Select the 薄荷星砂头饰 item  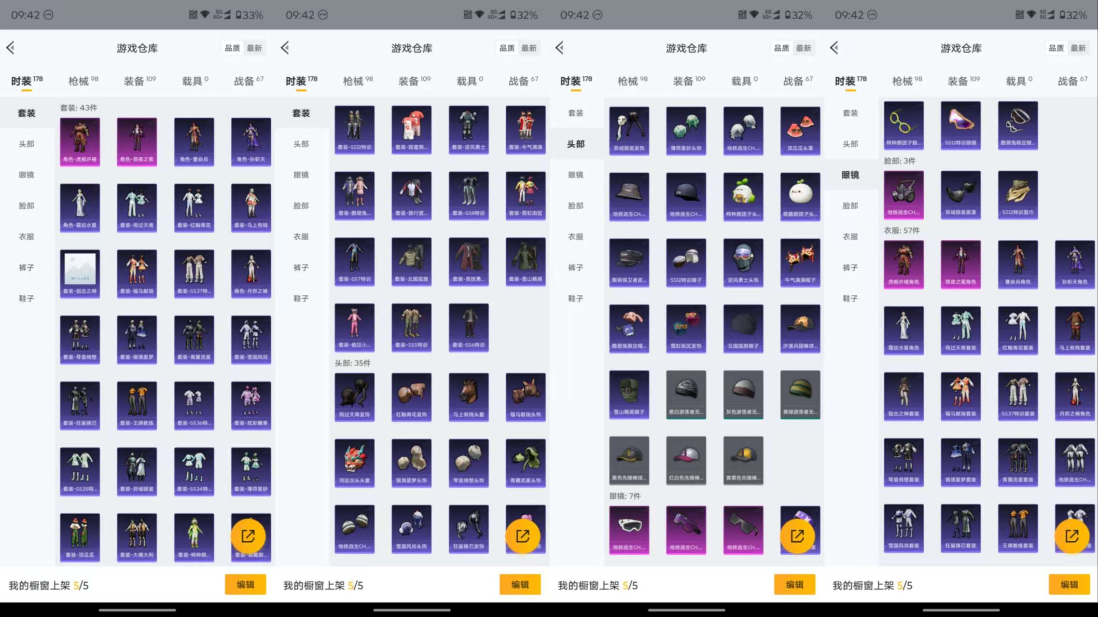pos(686,131)
